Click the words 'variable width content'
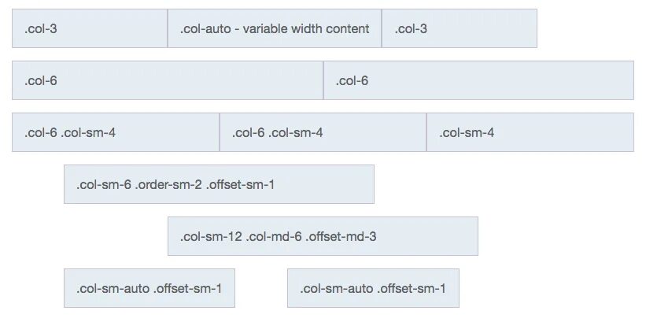The height and width of the screenshot is (333, 646). pyautogui.click(x=306, y=29)
